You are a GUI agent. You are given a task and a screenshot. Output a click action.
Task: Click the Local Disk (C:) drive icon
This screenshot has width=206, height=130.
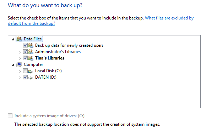click(x=30, y=71)
